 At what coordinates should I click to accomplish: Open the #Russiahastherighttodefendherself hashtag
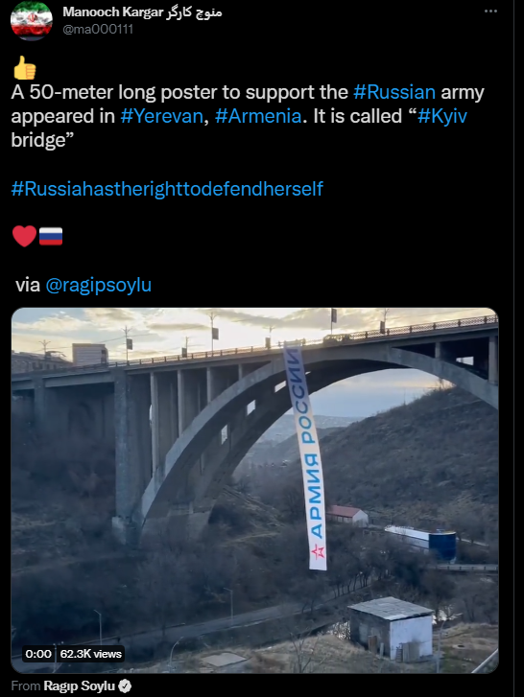tap(167, 189)
